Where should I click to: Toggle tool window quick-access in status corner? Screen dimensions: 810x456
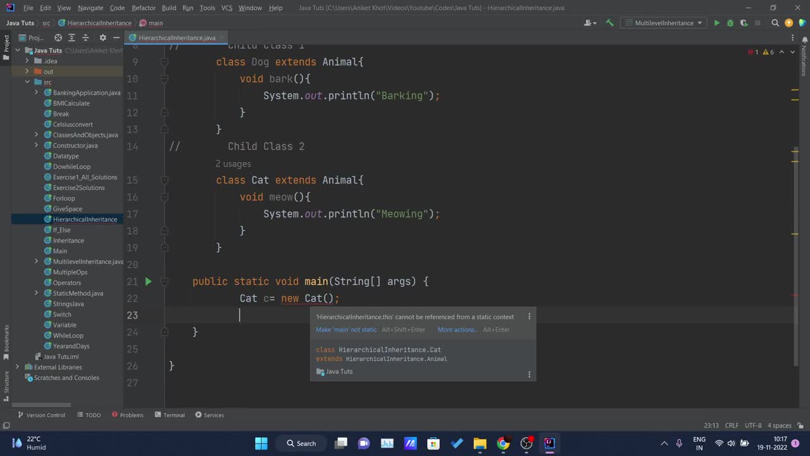click(6, 425)
